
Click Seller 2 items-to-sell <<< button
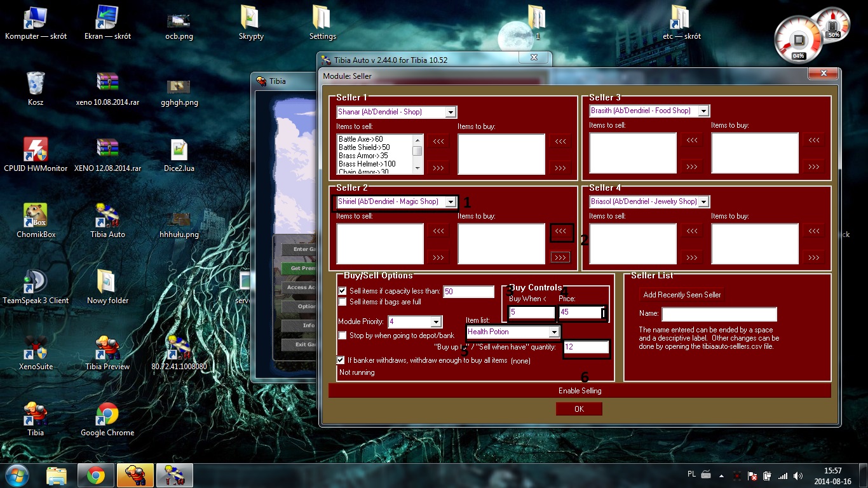coord(438,232)
